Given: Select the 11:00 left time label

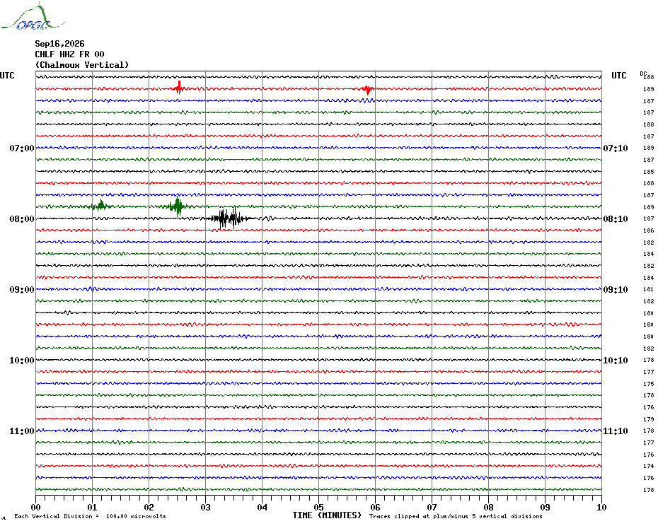Looking at the screenshot, I should pyautogui.click(x=22, y=431).
